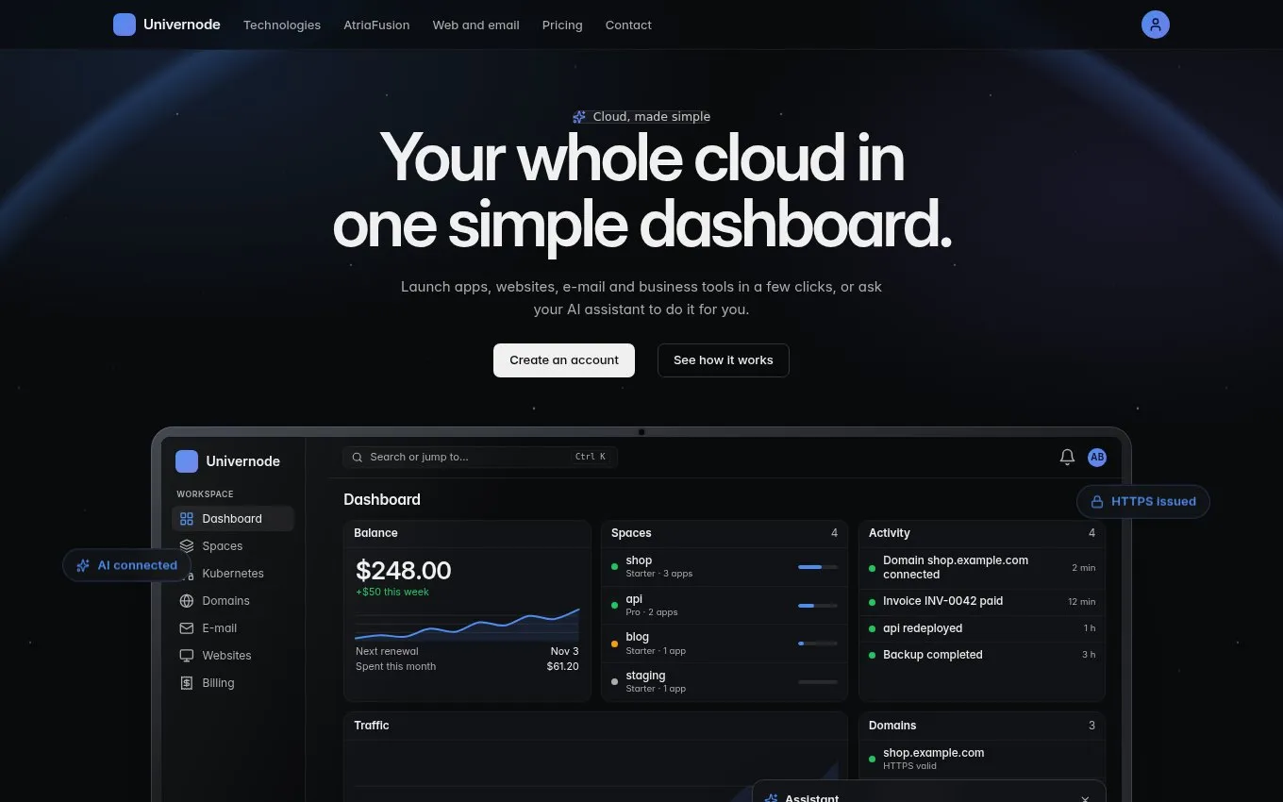Click the Activity card heading
The image size is (1283, 802).
pyautogui.click(x=890, y=533)
